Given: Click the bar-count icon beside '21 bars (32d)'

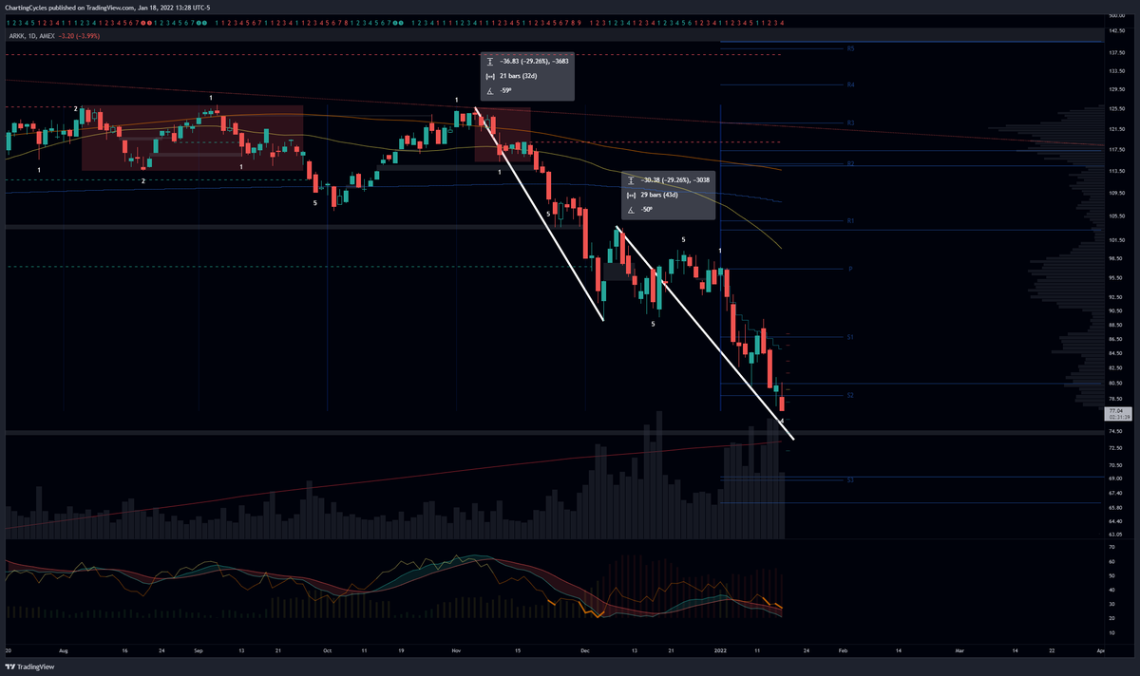Looking at the screenshot, I should pos(490,76).
